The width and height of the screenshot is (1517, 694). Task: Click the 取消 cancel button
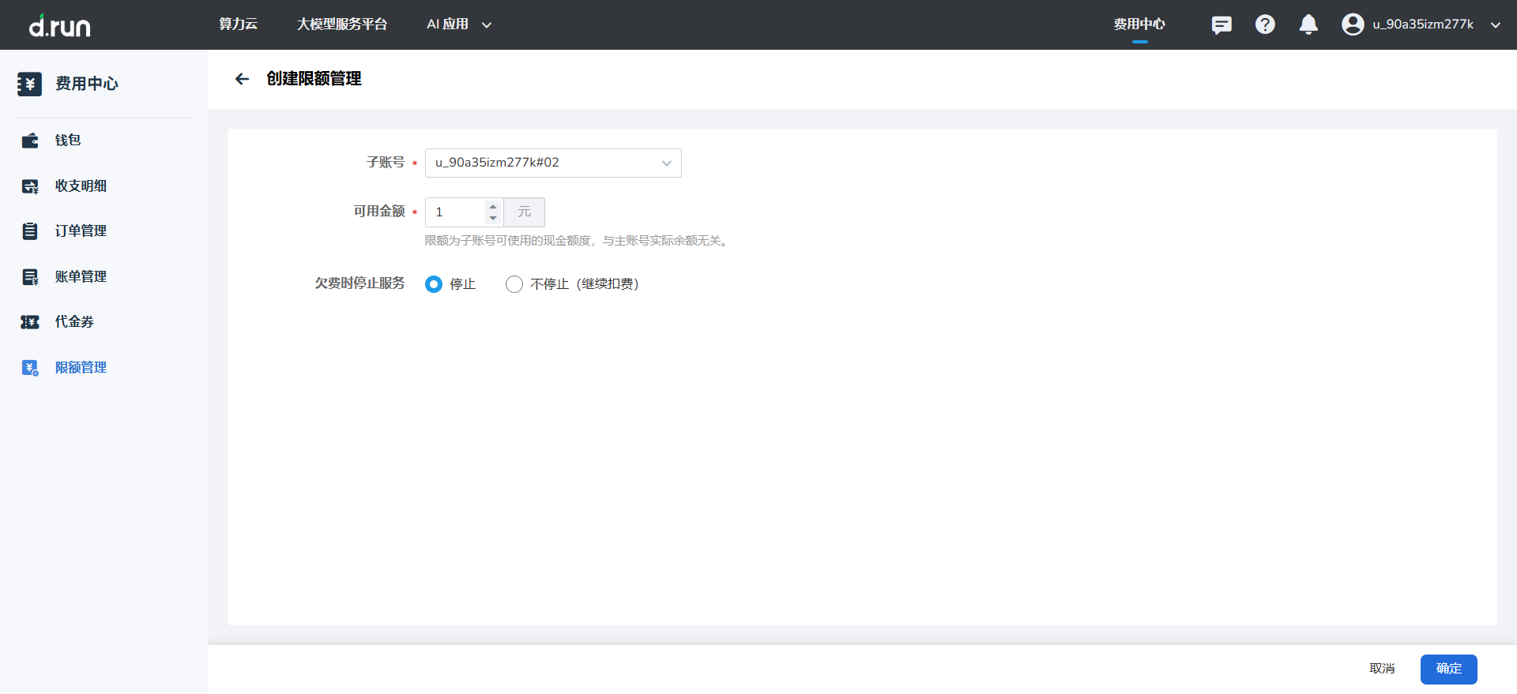[x=1382, y=669]
